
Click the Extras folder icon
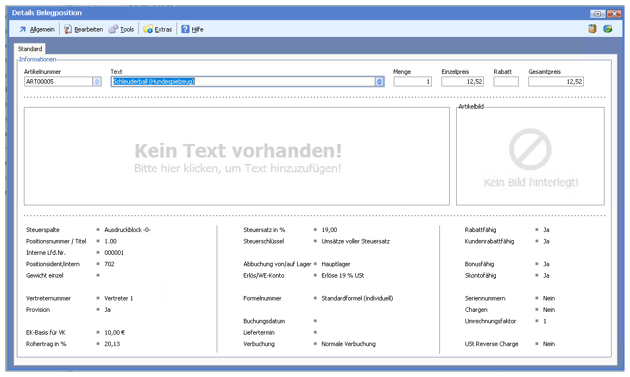pos(148,29)
